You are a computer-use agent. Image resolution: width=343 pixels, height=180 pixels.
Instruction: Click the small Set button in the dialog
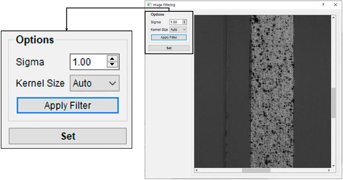pos(169,48)
